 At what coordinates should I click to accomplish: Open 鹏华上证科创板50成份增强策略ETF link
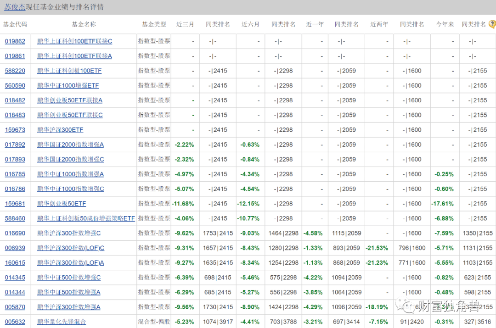coord(86,218)
